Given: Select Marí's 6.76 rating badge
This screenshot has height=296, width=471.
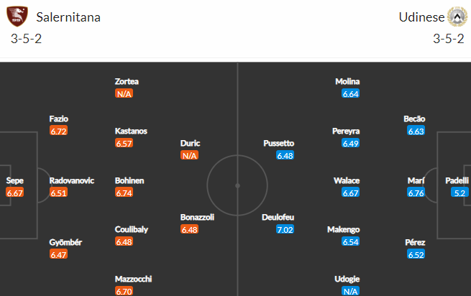Looking at the screenshot, I should point(416,193).
